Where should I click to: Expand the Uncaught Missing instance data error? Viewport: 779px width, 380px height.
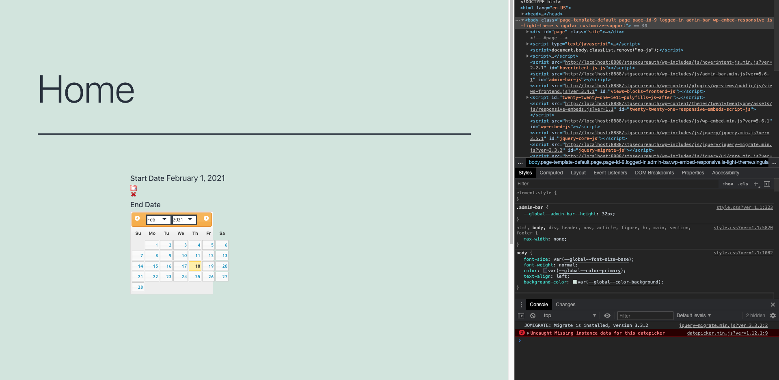(x=528, y=333)
